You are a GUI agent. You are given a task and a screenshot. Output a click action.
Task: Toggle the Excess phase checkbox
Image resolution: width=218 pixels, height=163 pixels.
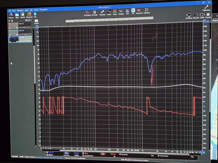[x=159, y=156]
